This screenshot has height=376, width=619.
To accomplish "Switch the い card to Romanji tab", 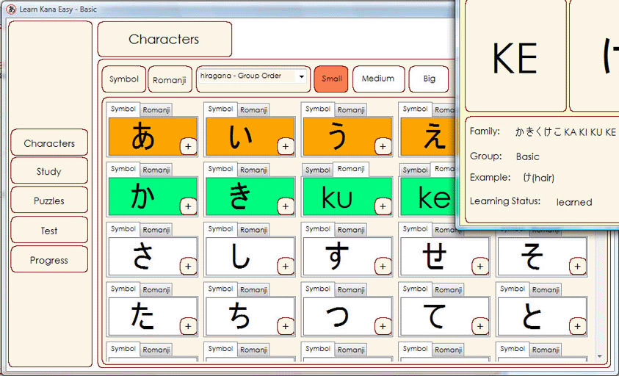I will 253,110.
